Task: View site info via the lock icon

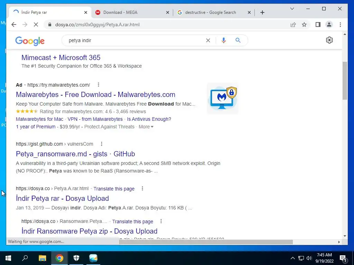Action: point(50,24)
